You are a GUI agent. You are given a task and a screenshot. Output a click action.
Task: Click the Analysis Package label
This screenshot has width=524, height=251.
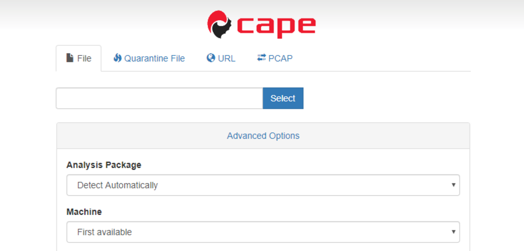click(104, 165)
